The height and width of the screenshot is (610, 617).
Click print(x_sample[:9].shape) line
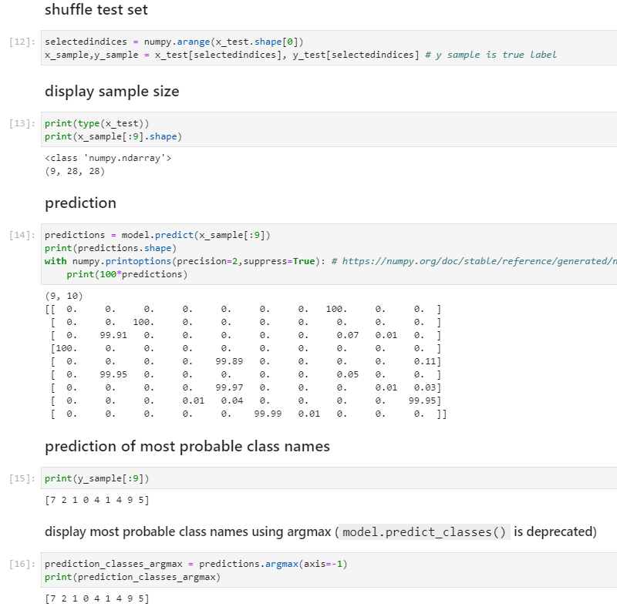113,136
